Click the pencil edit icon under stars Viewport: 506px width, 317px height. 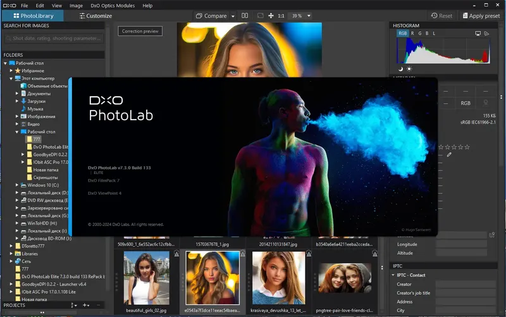(x=449, y=154)
